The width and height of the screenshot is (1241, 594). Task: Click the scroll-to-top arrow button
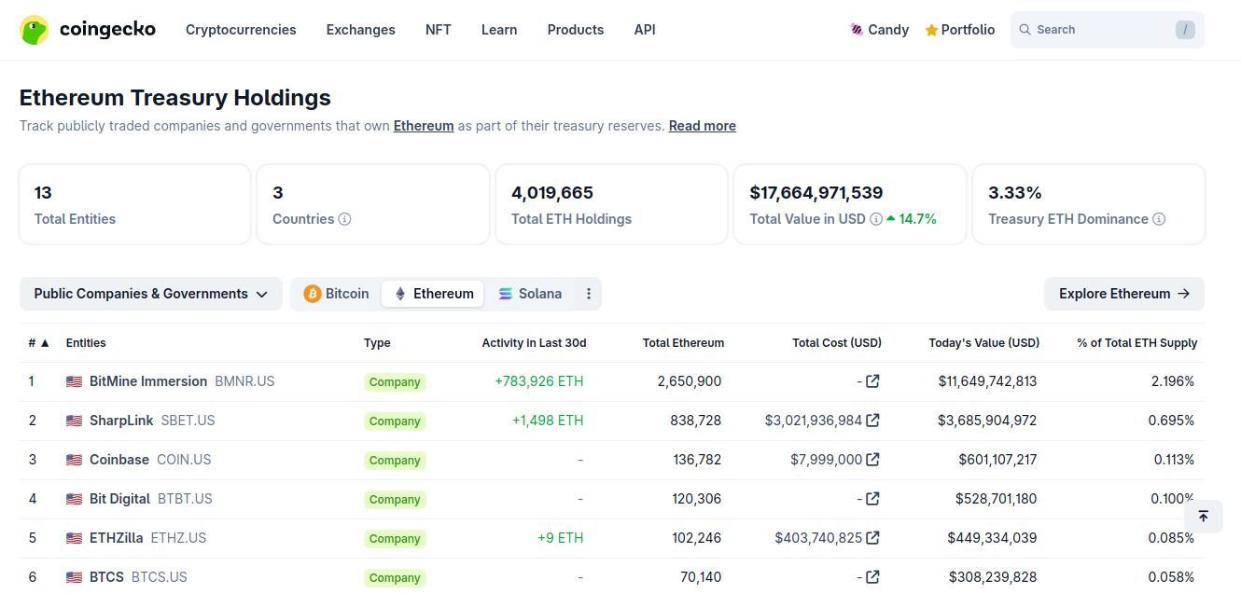click(x=1204, y=516)
